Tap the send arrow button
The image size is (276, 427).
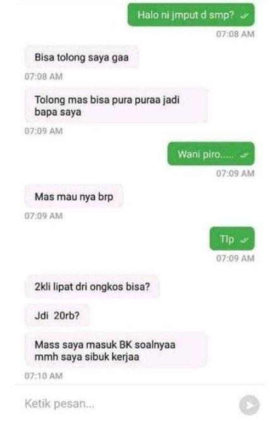[x=249, y=406]
